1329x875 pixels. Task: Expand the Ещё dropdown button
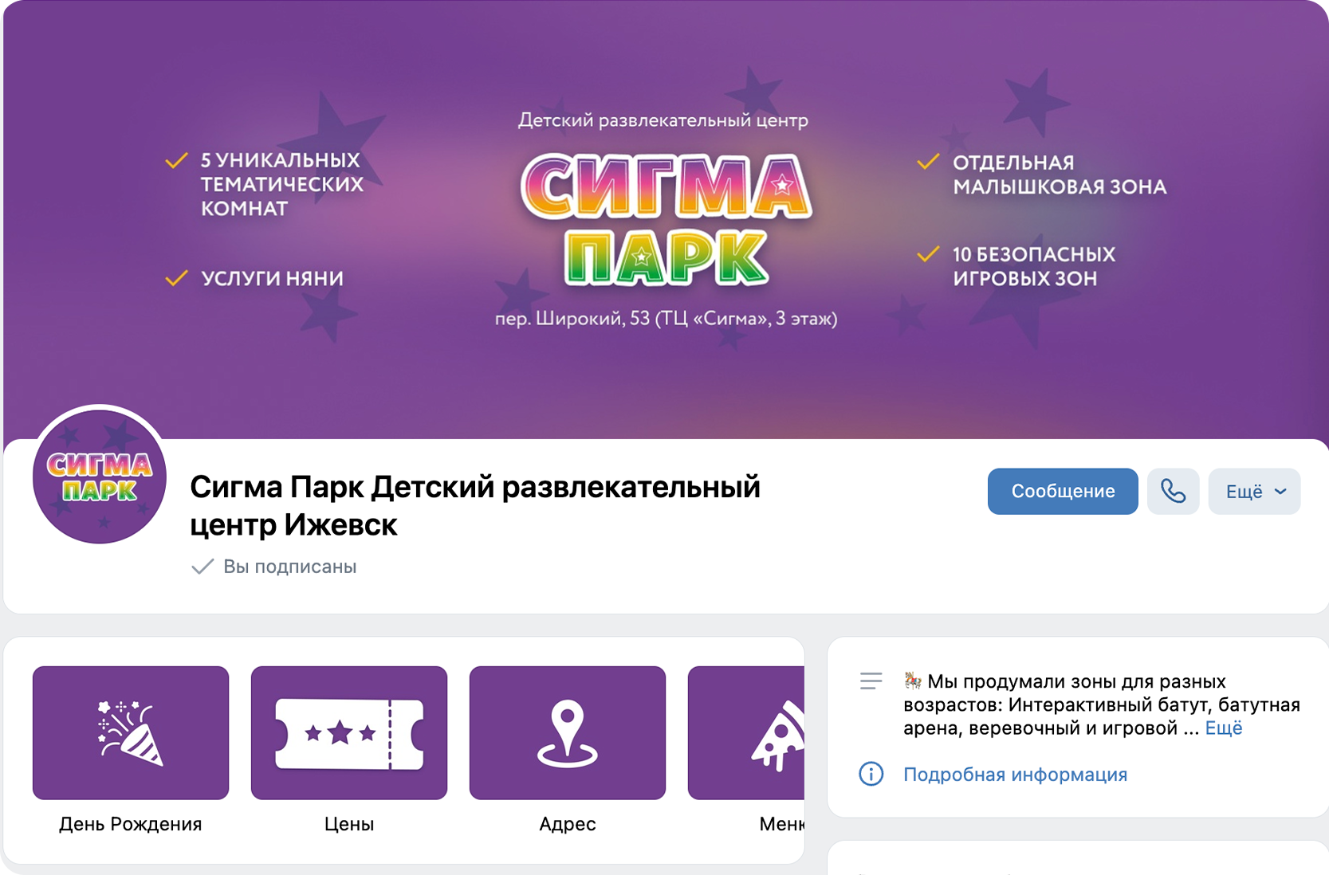(1254, 491)
